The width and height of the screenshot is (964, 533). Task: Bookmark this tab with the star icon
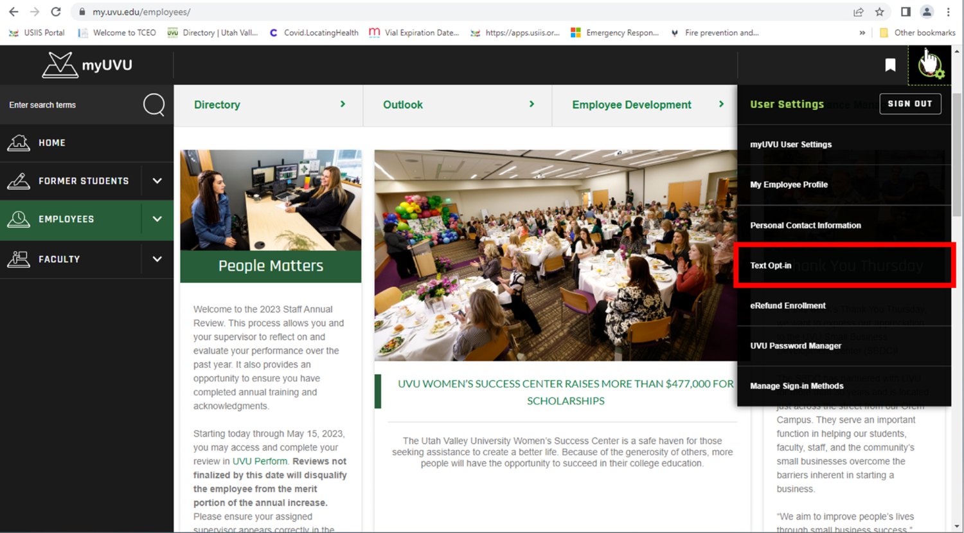(879, 12)
